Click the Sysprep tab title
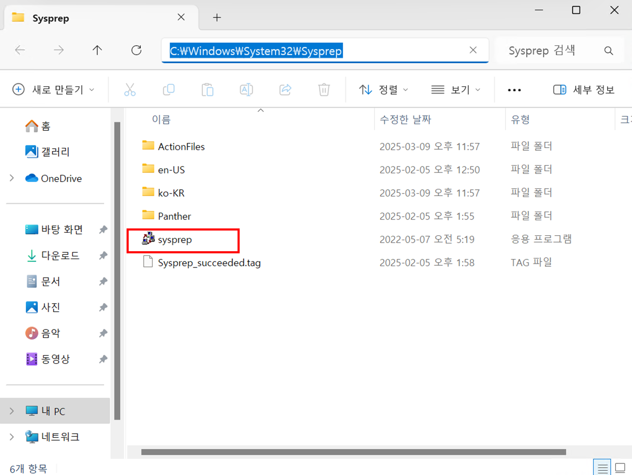 click(51, 18)
